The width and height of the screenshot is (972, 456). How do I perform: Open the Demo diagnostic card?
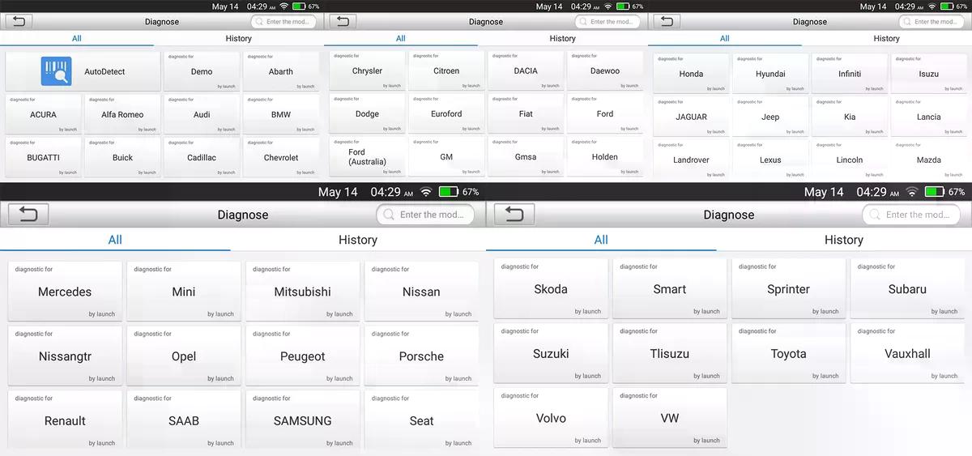coord(202,71)
